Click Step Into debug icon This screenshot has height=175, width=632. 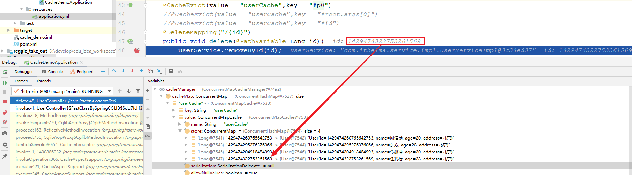point(123,71)
